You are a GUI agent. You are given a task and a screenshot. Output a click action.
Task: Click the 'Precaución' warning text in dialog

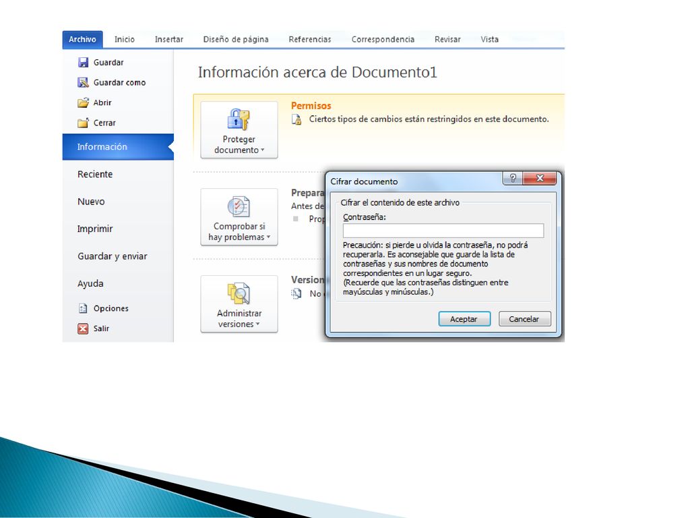435,268
